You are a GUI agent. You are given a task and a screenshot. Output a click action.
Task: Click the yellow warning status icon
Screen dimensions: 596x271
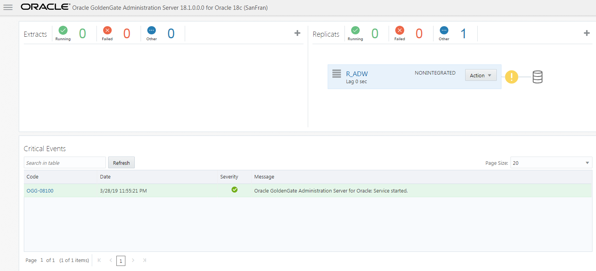512,77
